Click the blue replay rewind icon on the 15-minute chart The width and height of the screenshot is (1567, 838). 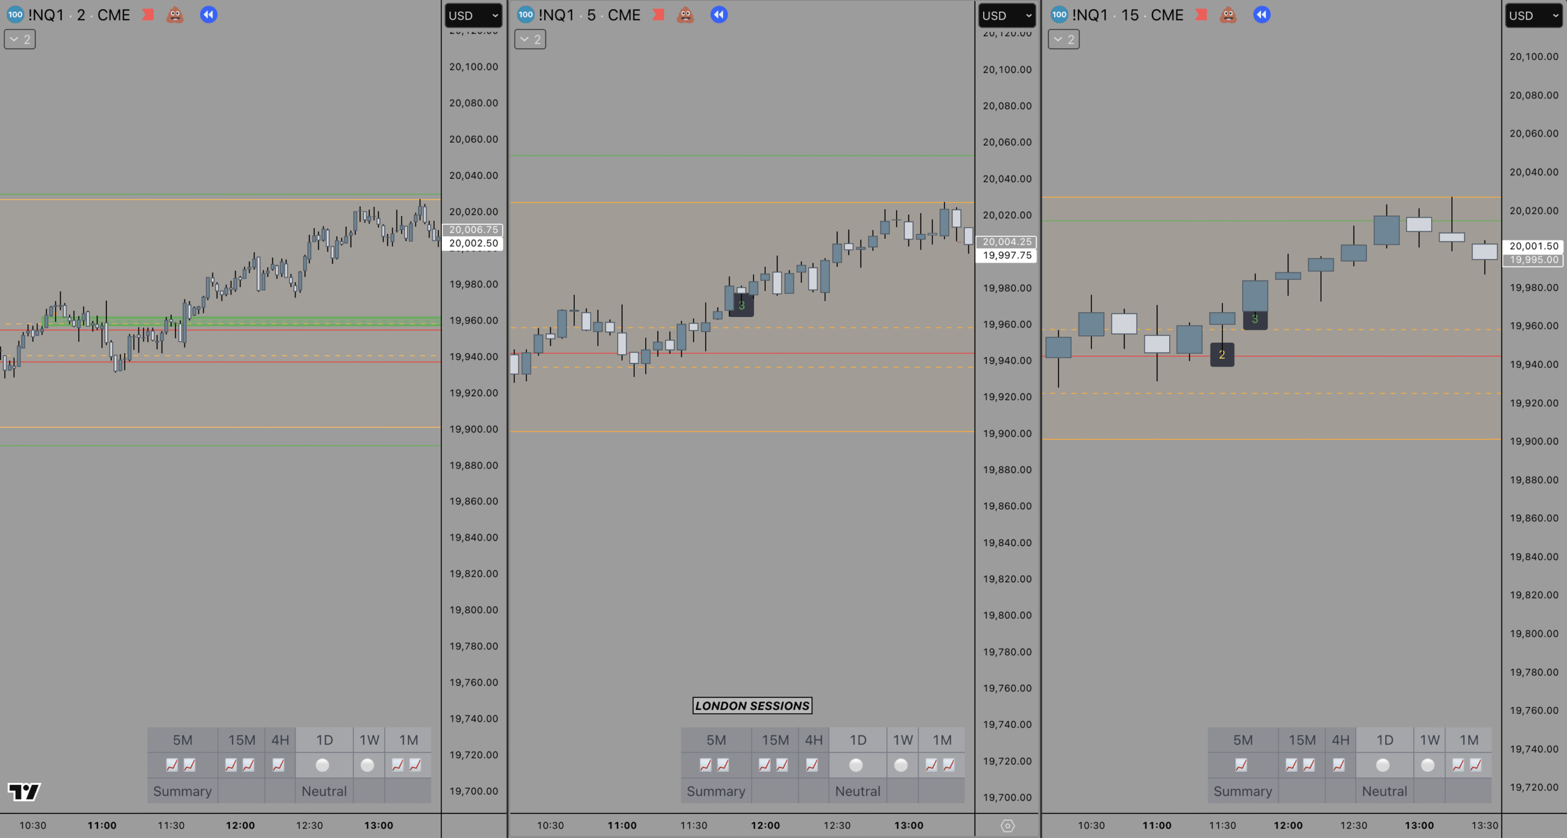click(1262, 15)
